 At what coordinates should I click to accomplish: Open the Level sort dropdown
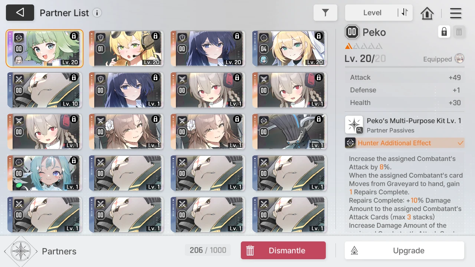pos(372,13)
